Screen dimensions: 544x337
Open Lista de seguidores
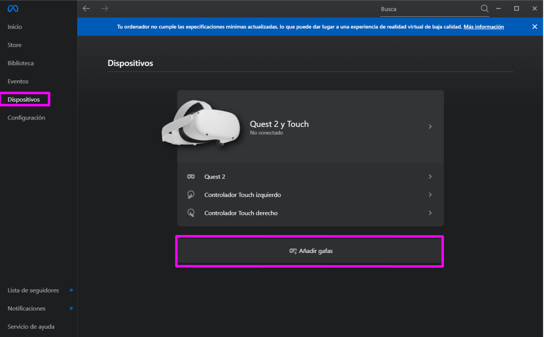click(x=33, y=290)
